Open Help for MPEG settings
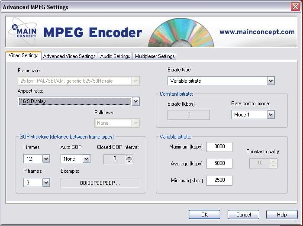Viewport: 303px width, 226px height. [x=282, y=215]
